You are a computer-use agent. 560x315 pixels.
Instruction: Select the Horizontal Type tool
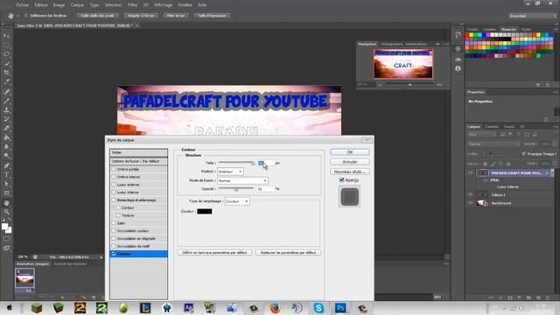click(6, 175)
